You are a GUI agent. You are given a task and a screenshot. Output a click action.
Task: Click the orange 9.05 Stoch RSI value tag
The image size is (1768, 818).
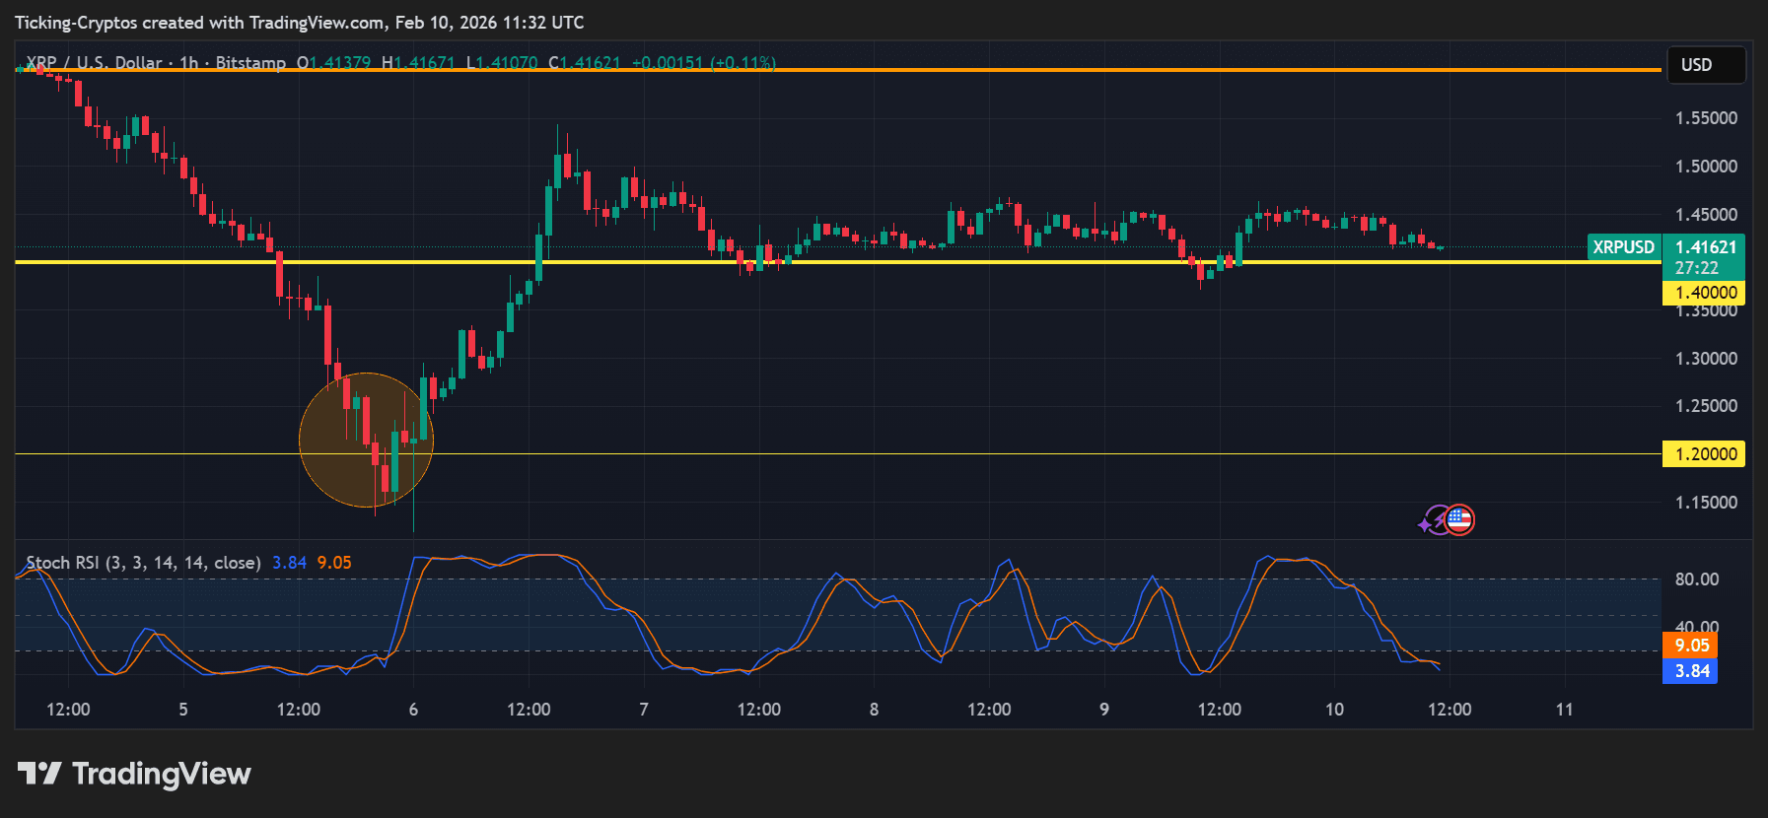coord(1691,646)
